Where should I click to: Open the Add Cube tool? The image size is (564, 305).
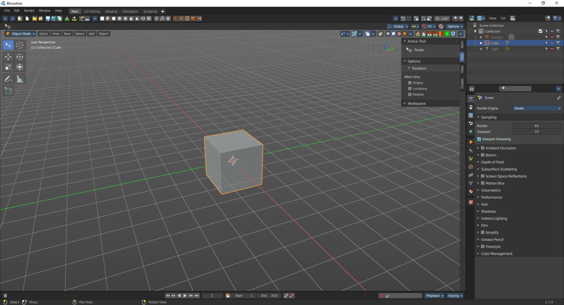point(8,91)
